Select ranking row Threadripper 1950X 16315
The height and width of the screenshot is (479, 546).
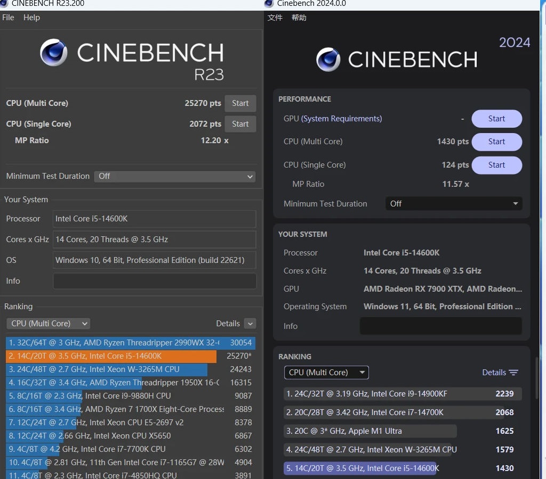point(131,383)
